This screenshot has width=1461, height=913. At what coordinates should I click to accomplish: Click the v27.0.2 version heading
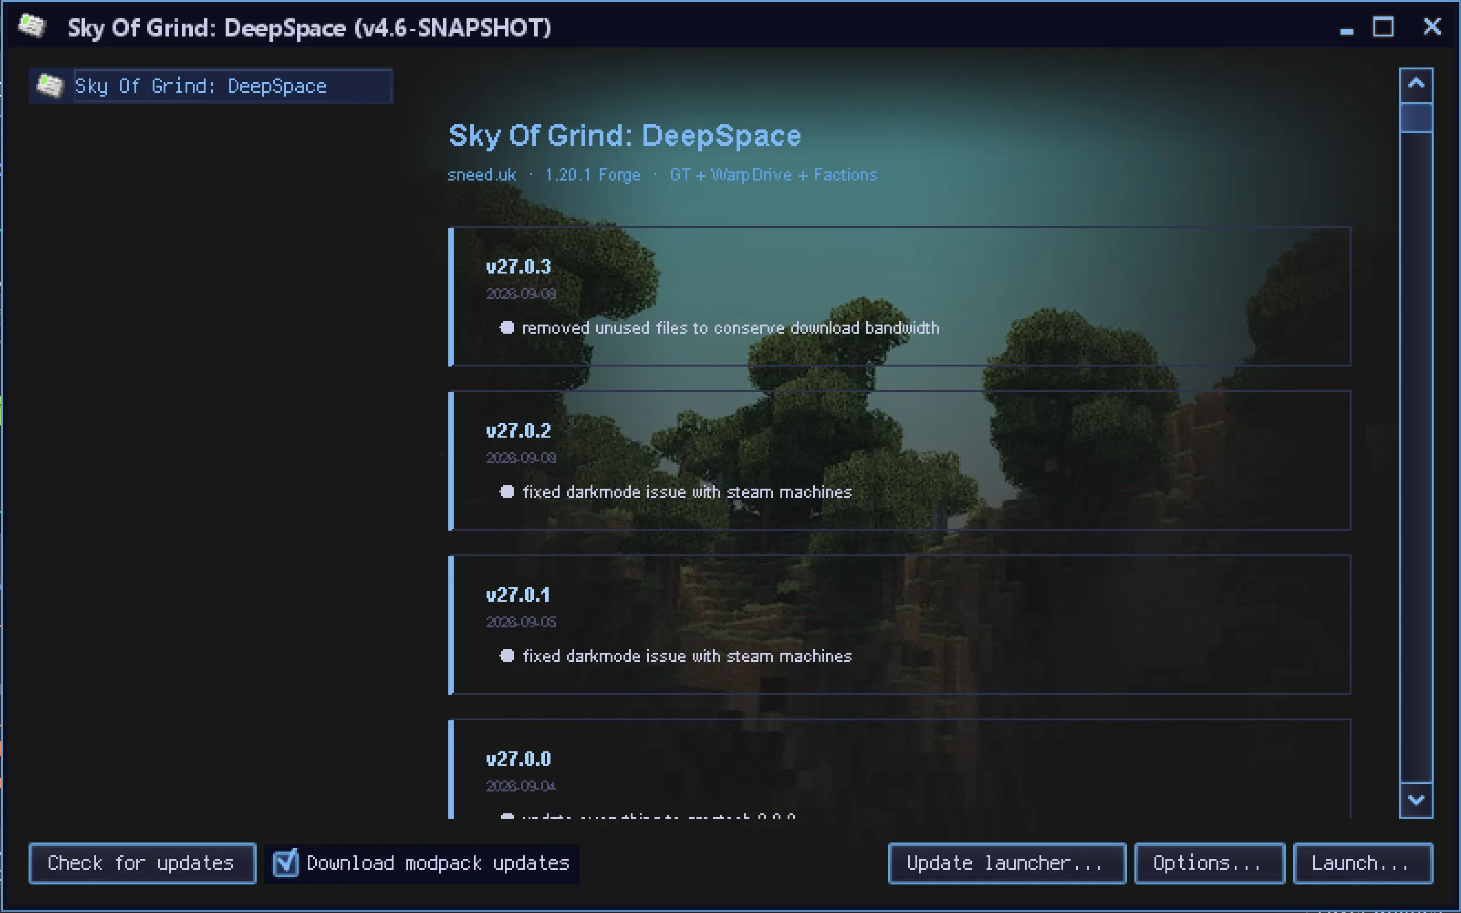pyautogui.click(x=518, y=430)
